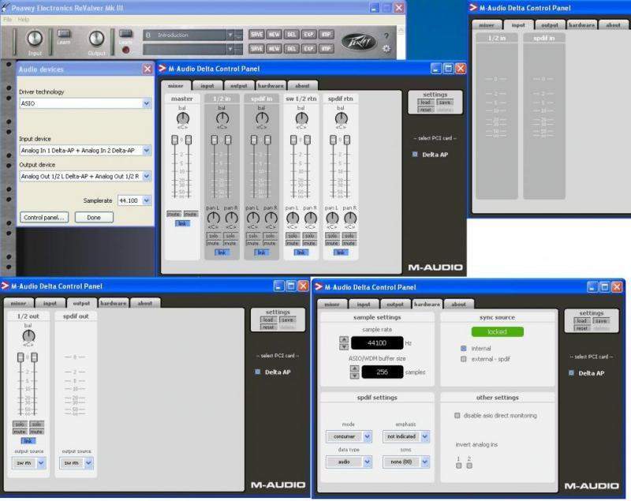Click top-row DEL preset button in ReValver

pyautogui.click(x=291, y=35)
